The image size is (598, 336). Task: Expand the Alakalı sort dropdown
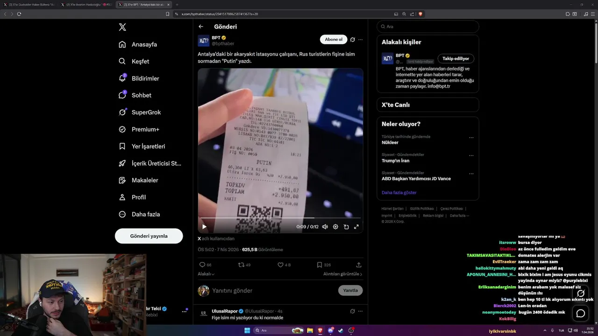[x=206, y=274]
